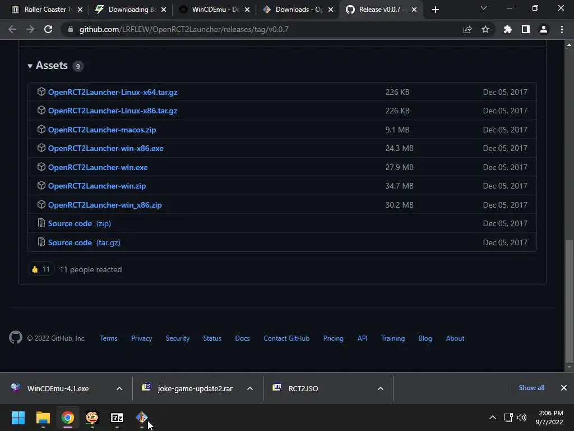Show hidden system tray icons
574x431 pixels.
[493, 418]
